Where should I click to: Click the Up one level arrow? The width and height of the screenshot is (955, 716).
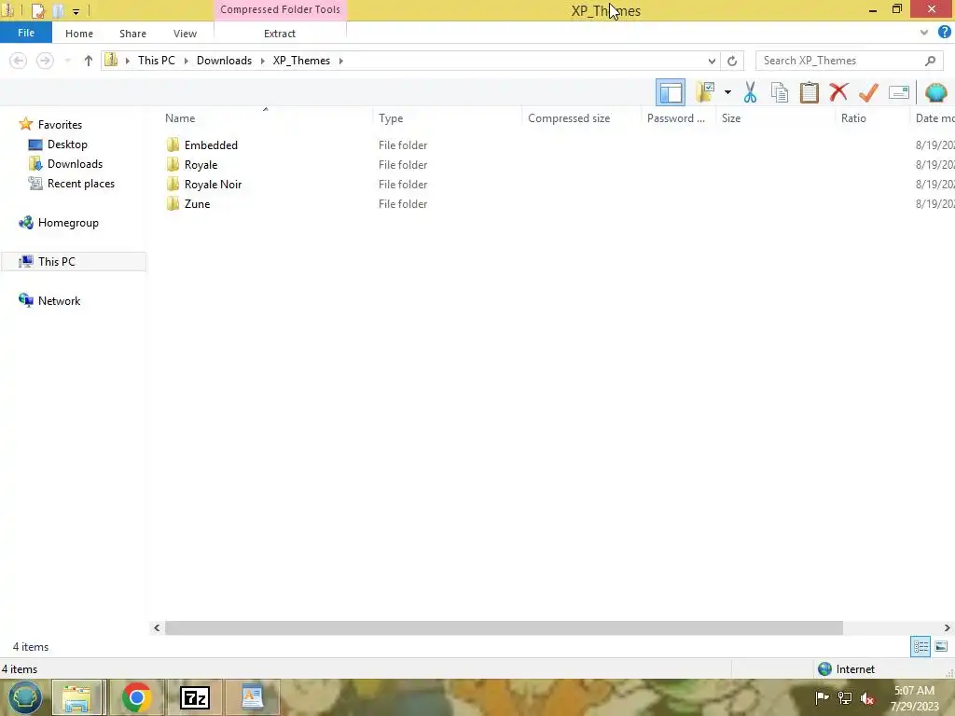(x=89, y=61)
